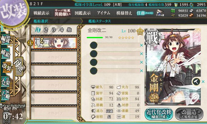Switch to fleet 2 tab

tap(46, 30)
